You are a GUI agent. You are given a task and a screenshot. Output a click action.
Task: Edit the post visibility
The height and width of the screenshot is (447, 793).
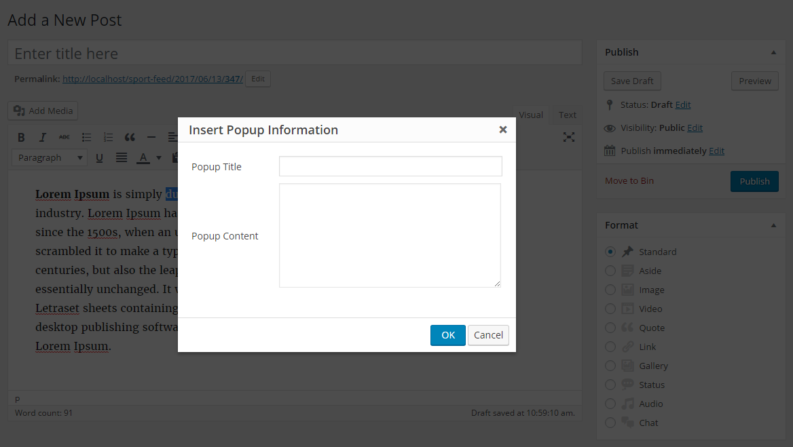(x=695, y=128)
